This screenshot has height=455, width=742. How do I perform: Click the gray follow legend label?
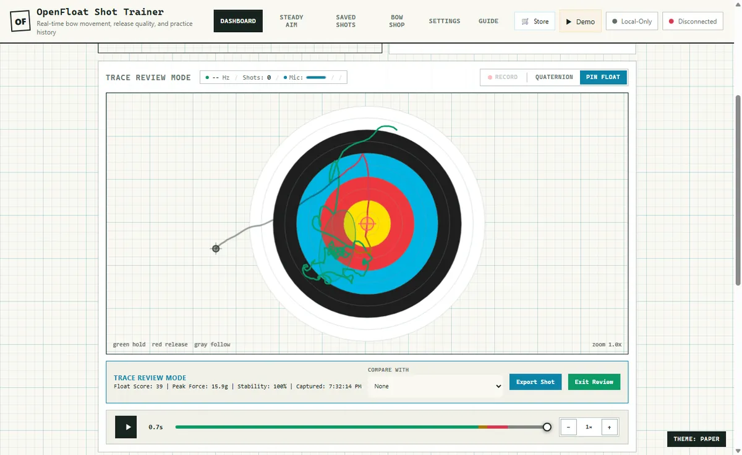pos(212,344)
